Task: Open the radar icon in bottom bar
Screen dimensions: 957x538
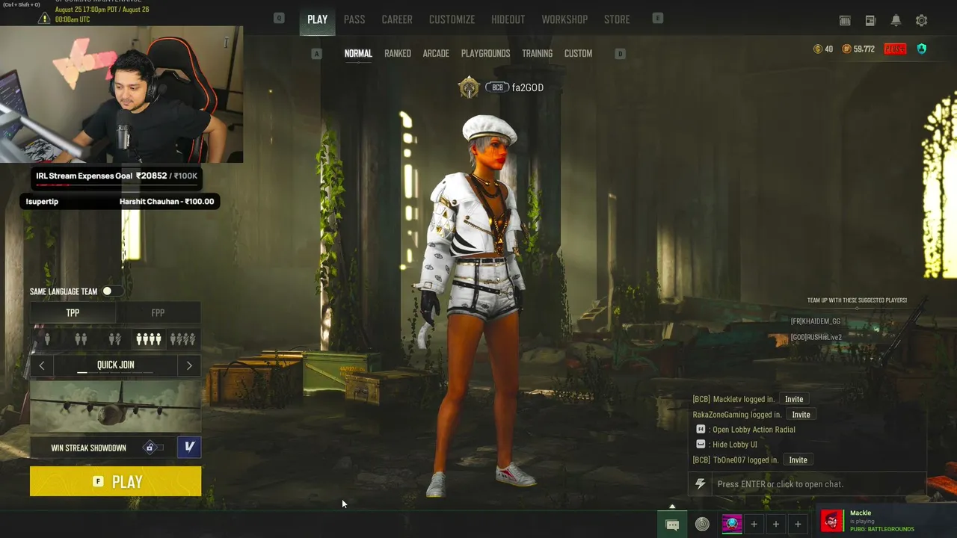Action: pos(702,525)
